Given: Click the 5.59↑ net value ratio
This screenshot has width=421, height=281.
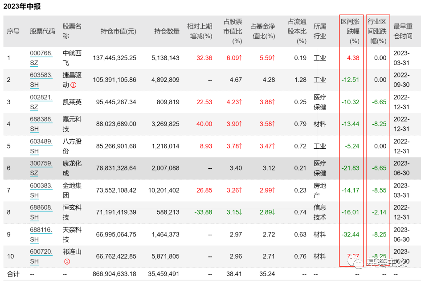Looking at the screenshot, I should [267, 58].
